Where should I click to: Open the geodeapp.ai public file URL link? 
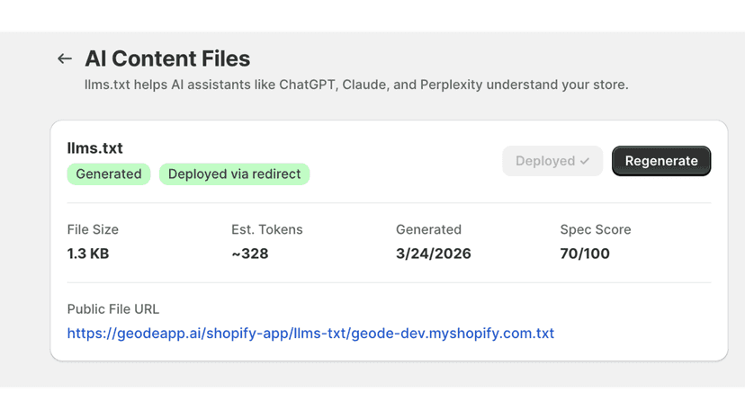310,333
